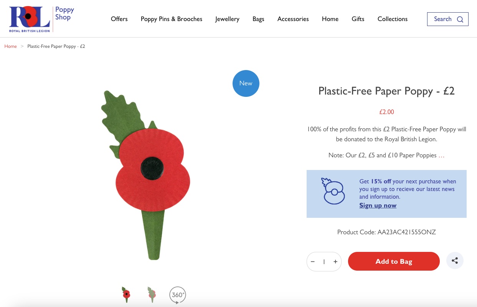Click the search magnifier icon
The height and width of the screenshot is (307, 477).
[460, 19]
